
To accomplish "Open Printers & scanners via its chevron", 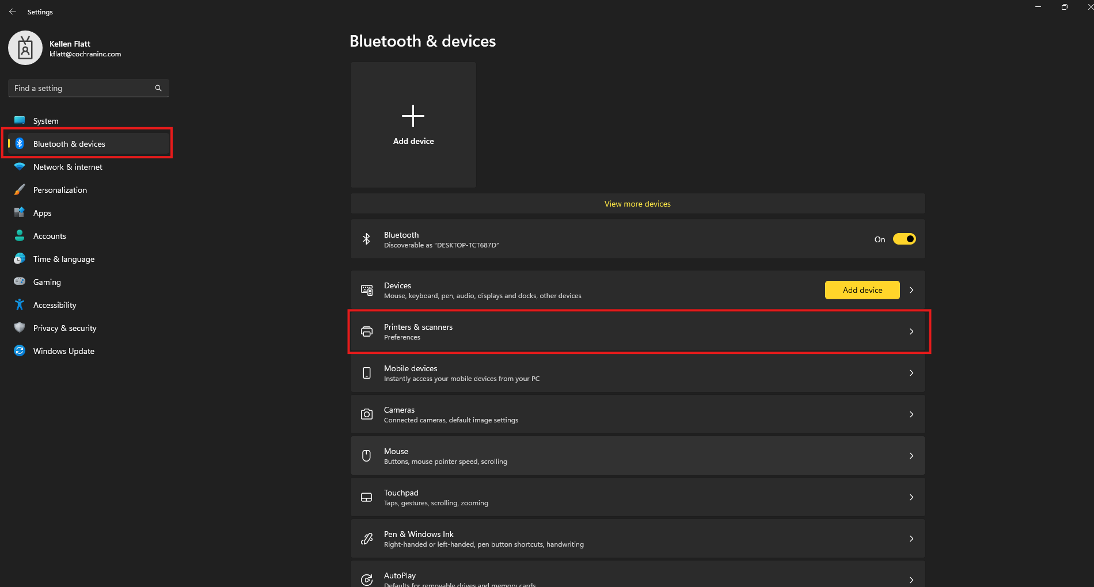I will [911, 331].
